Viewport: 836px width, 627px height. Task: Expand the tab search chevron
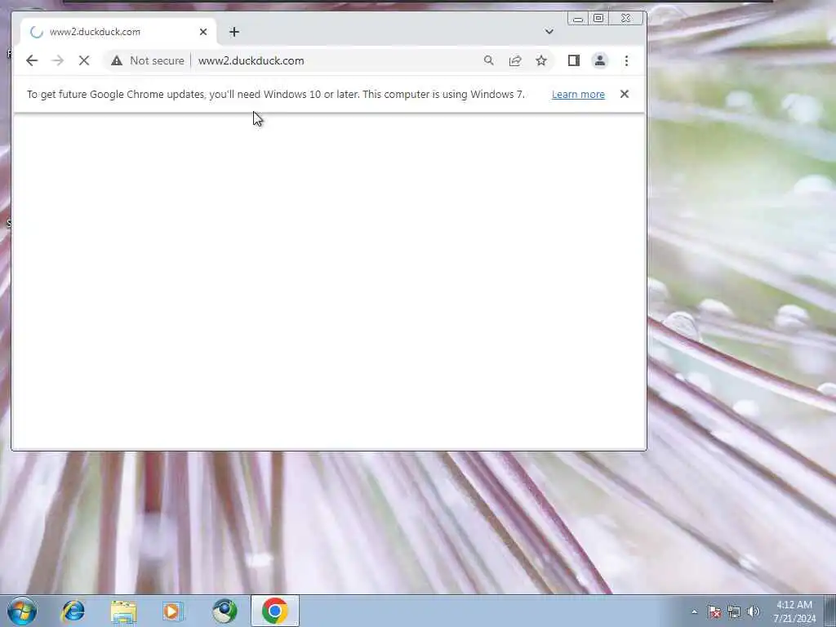(x=549, y=32)
